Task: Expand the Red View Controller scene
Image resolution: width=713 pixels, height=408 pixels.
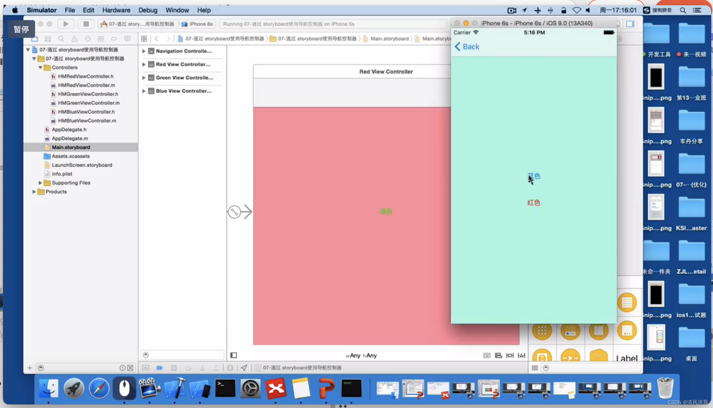Action: click(144, 64)
